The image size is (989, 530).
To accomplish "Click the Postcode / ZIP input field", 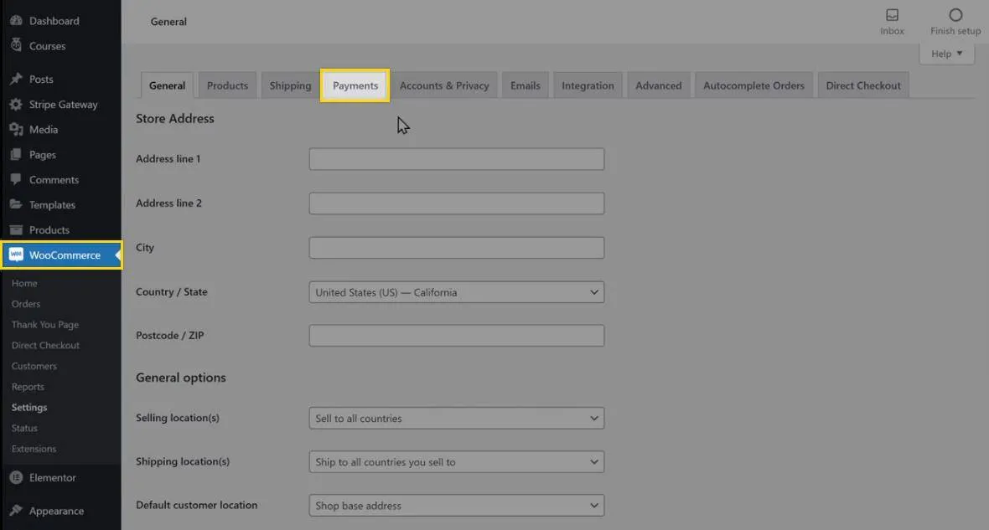I will 456,336.
